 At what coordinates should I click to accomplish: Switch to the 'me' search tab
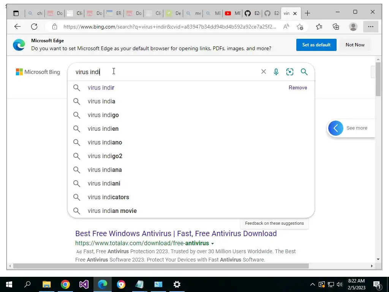click(193, 13)
